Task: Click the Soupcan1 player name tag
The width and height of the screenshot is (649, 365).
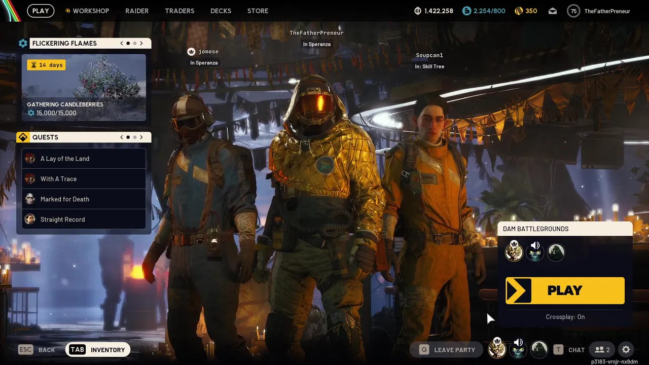Action: coord(429,55)
